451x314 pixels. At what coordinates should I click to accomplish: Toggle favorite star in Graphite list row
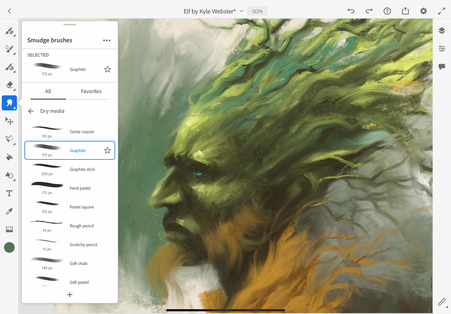pos(108,150)
